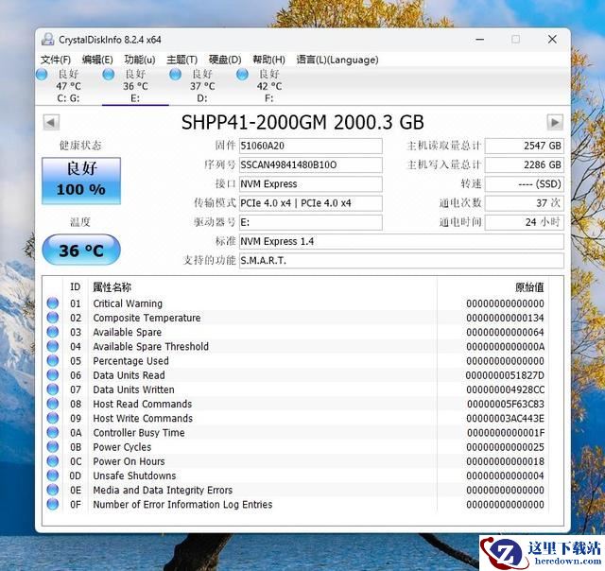The height and width of the screenshot is (571, 605).
Task: Click status icon for Host Read Commands
Action: point(53,404)
